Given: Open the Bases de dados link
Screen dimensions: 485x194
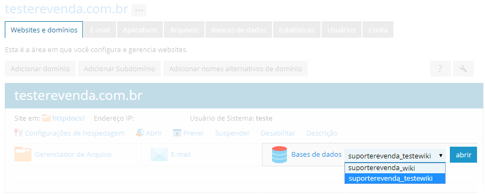Looking at the screenshot, I should (x=316, y=154).
